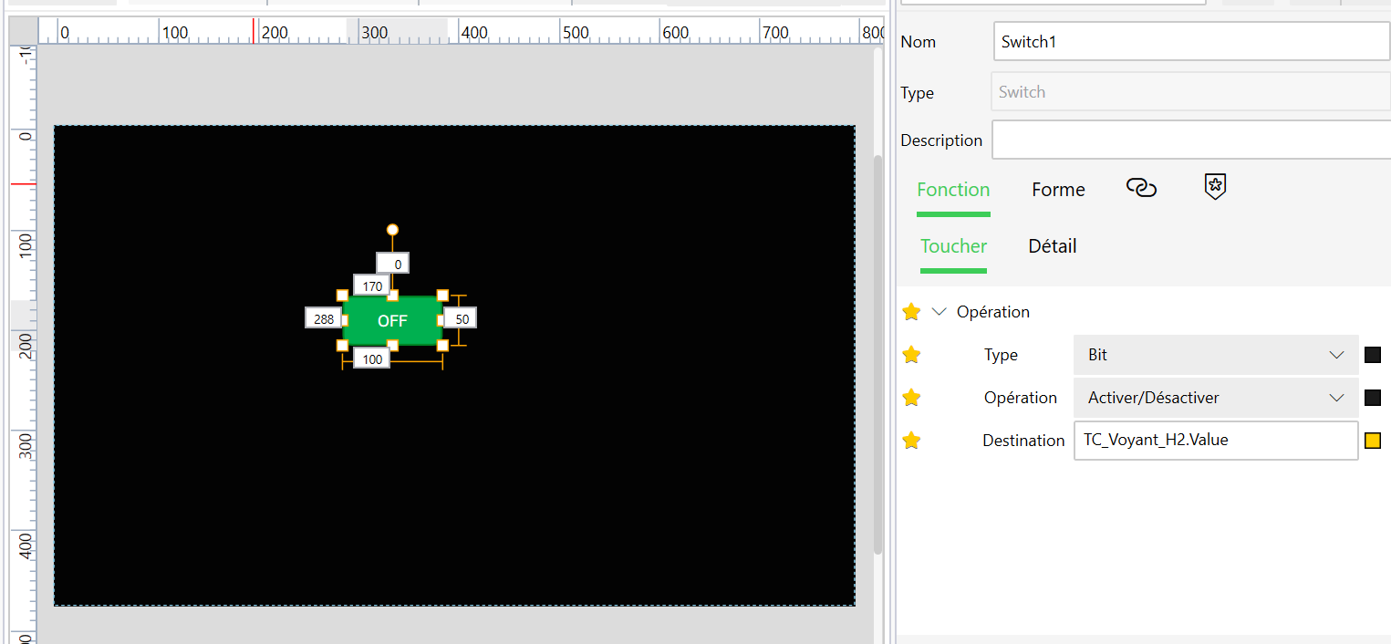This screenshot has width=1391, height=644.
Task: Click the green OFF switch on canvas
Action: (x=392, y=321)
